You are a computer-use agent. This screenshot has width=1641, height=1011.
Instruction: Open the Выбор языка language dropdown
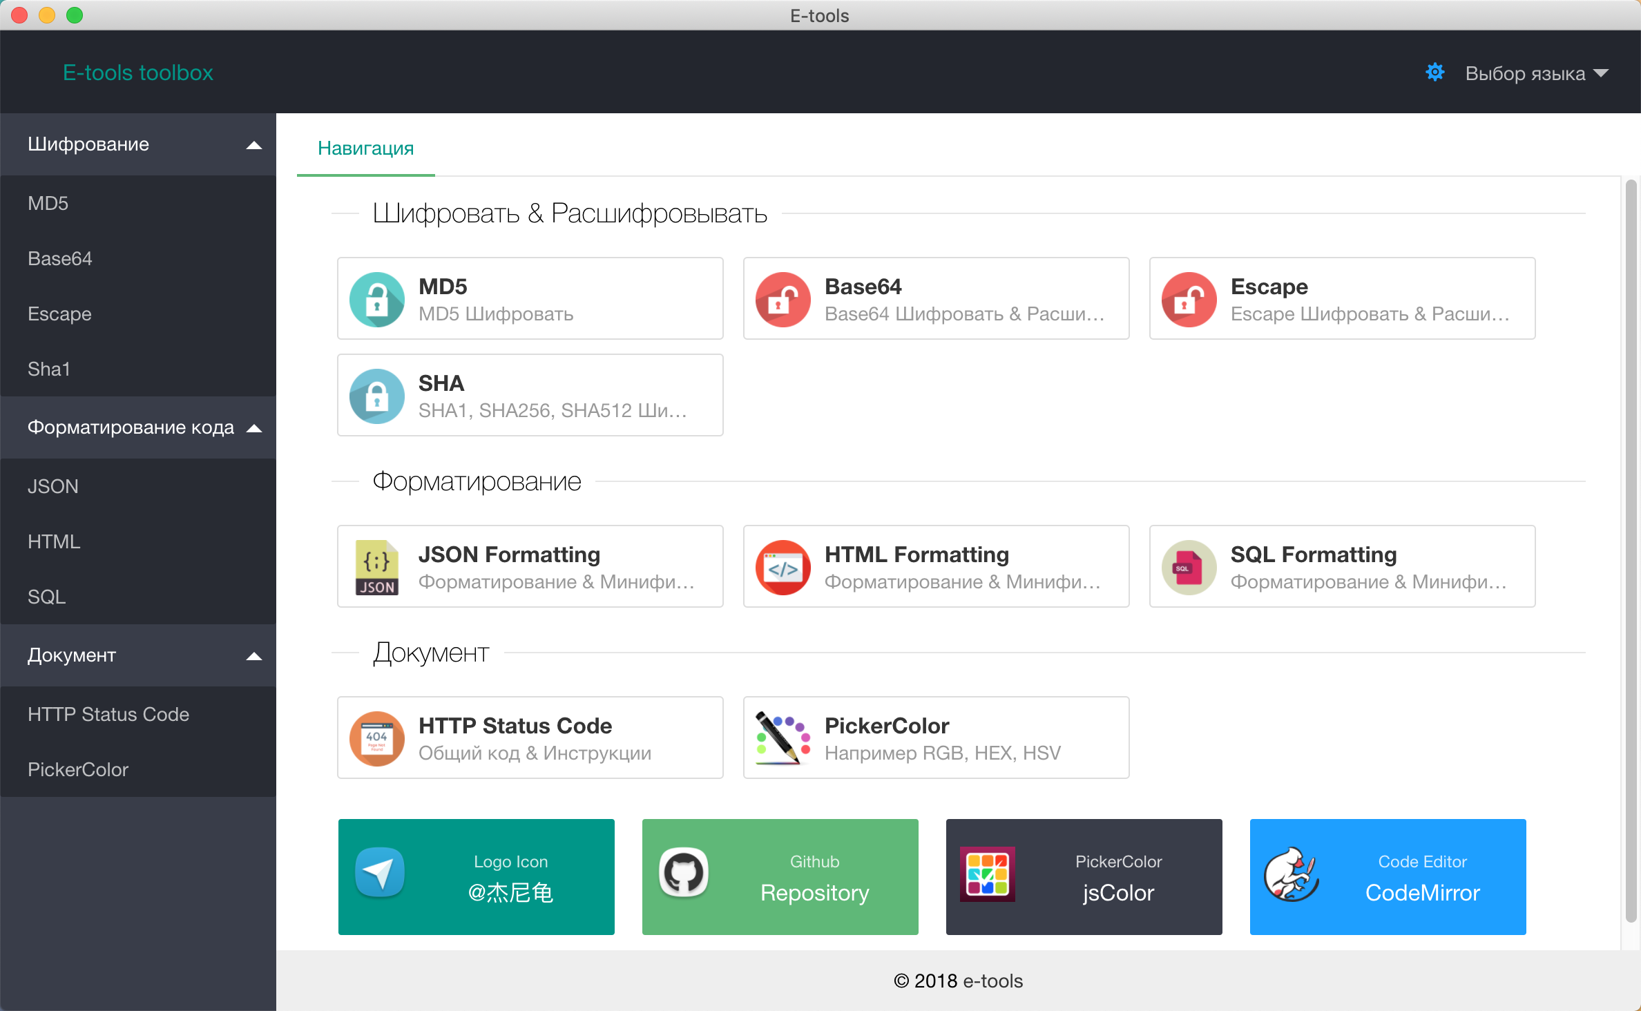coord(1536,73)
